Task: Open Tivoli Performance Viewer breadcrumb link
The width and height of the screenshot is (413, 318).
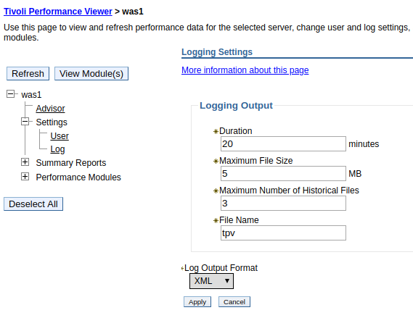Action: click(58, 12)
